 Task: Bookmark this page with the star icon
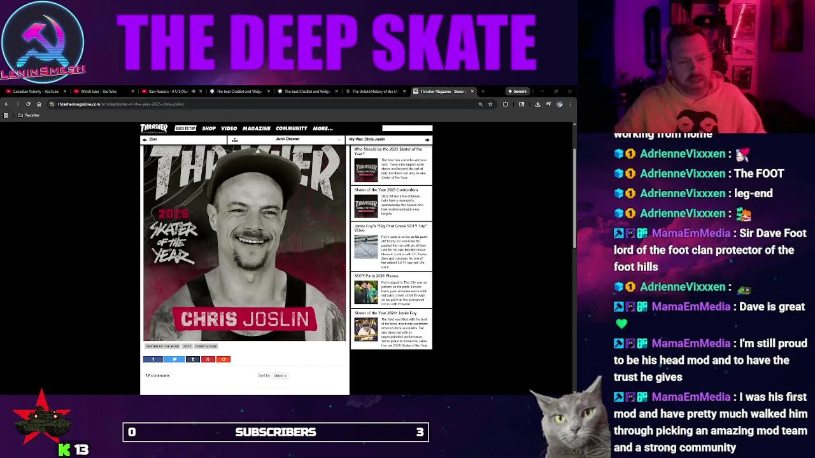click(490, 104)
